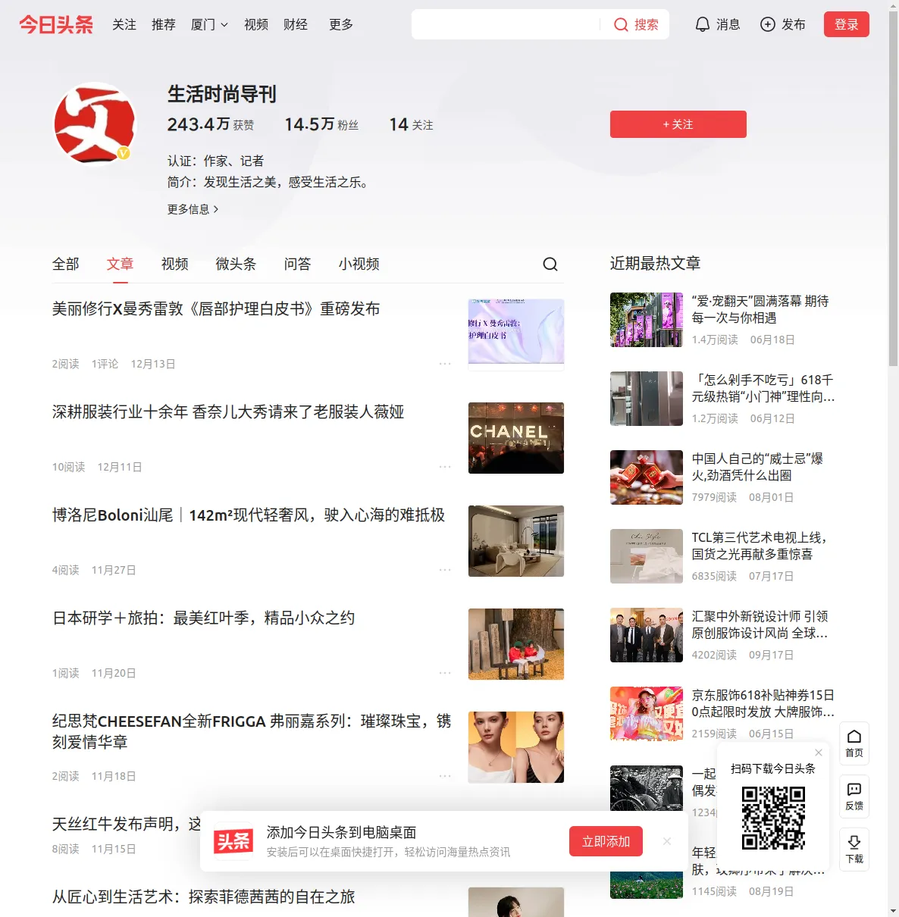Open the 今日头条 logo homepage
The height and width of the screenshot is (917, 899).
pos(56,24)
